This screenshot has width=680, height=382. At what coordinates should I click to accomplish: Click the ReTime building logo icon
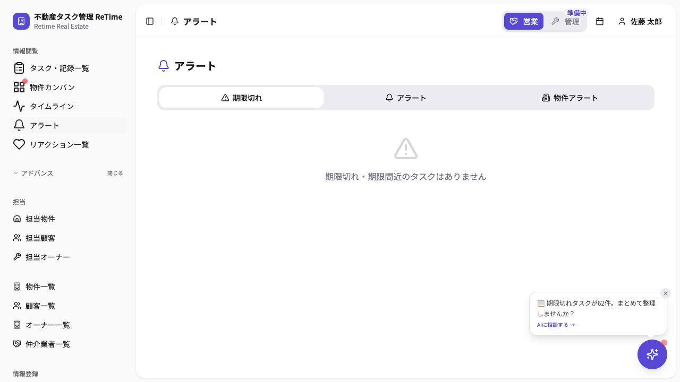(21, 21)
